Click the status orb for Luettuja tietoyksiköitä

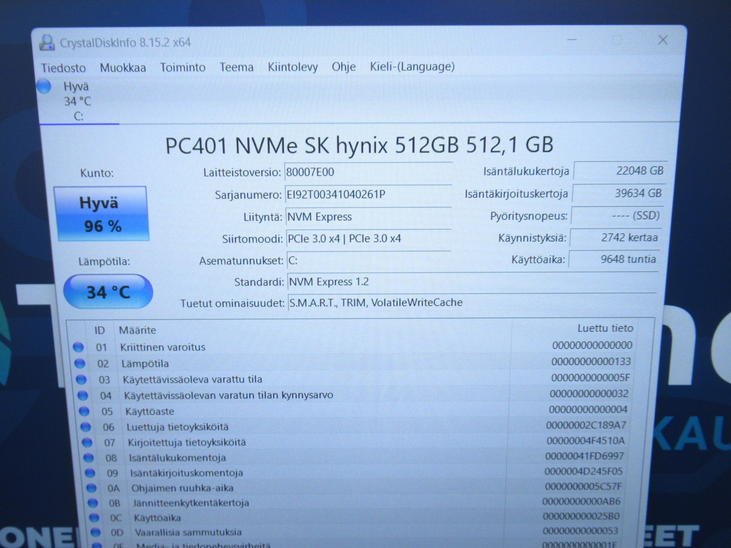[86, 427]
